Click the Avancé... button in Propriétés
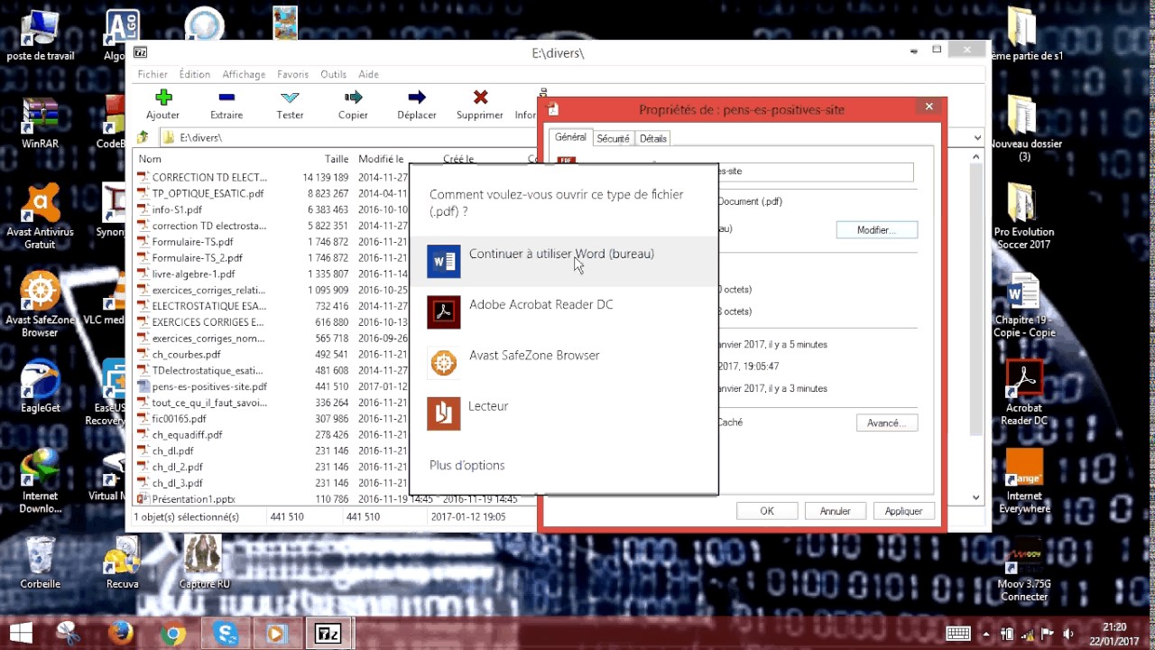 (887, 422)
